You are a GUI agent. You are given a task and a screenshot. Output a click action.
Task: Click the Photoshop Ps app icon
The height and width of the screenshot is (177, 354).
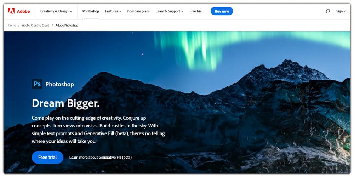point(37,84)
